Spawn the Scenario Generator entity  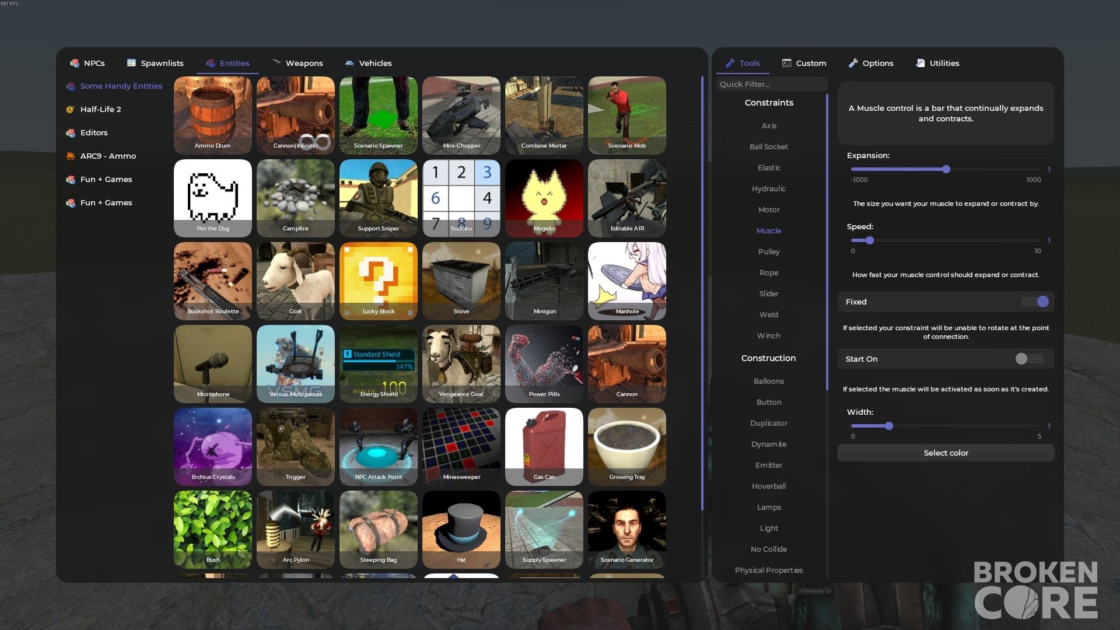click(x=627, y=530)
